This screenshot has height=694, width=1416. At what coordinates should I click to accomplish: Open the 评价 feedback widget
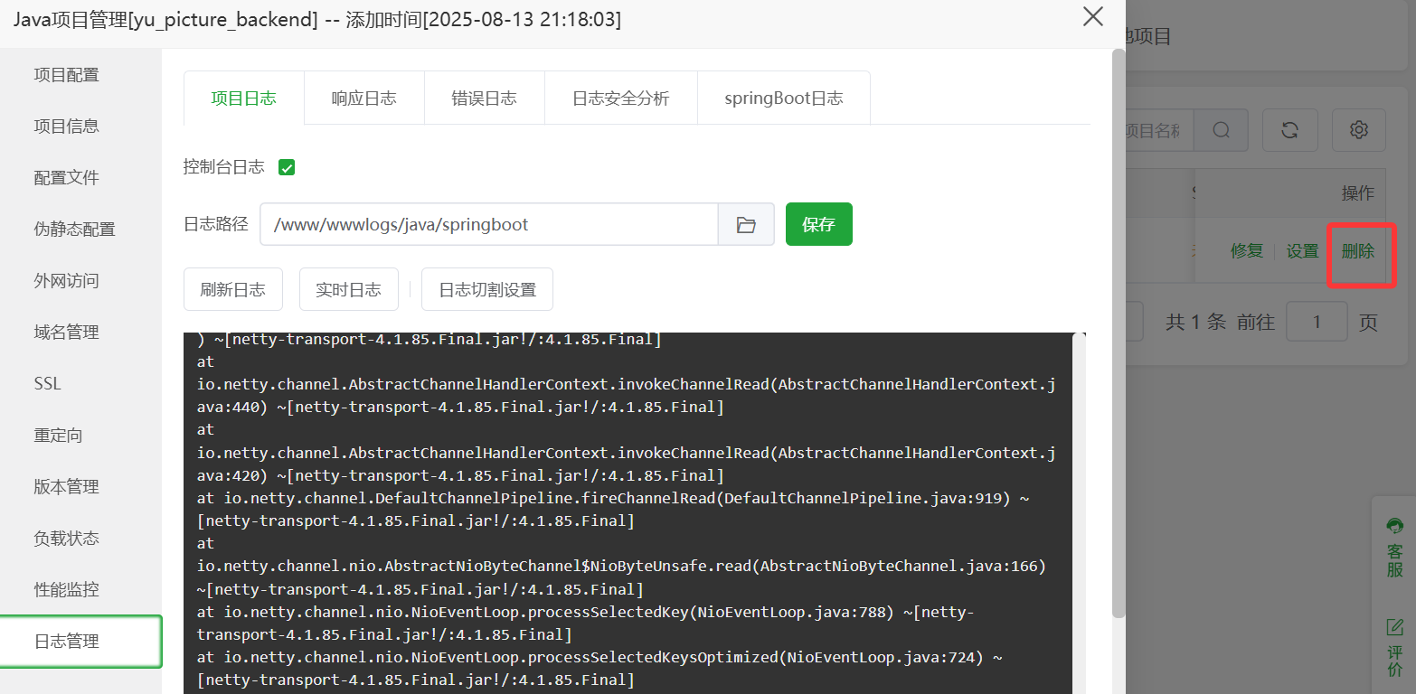point(1394,648)
